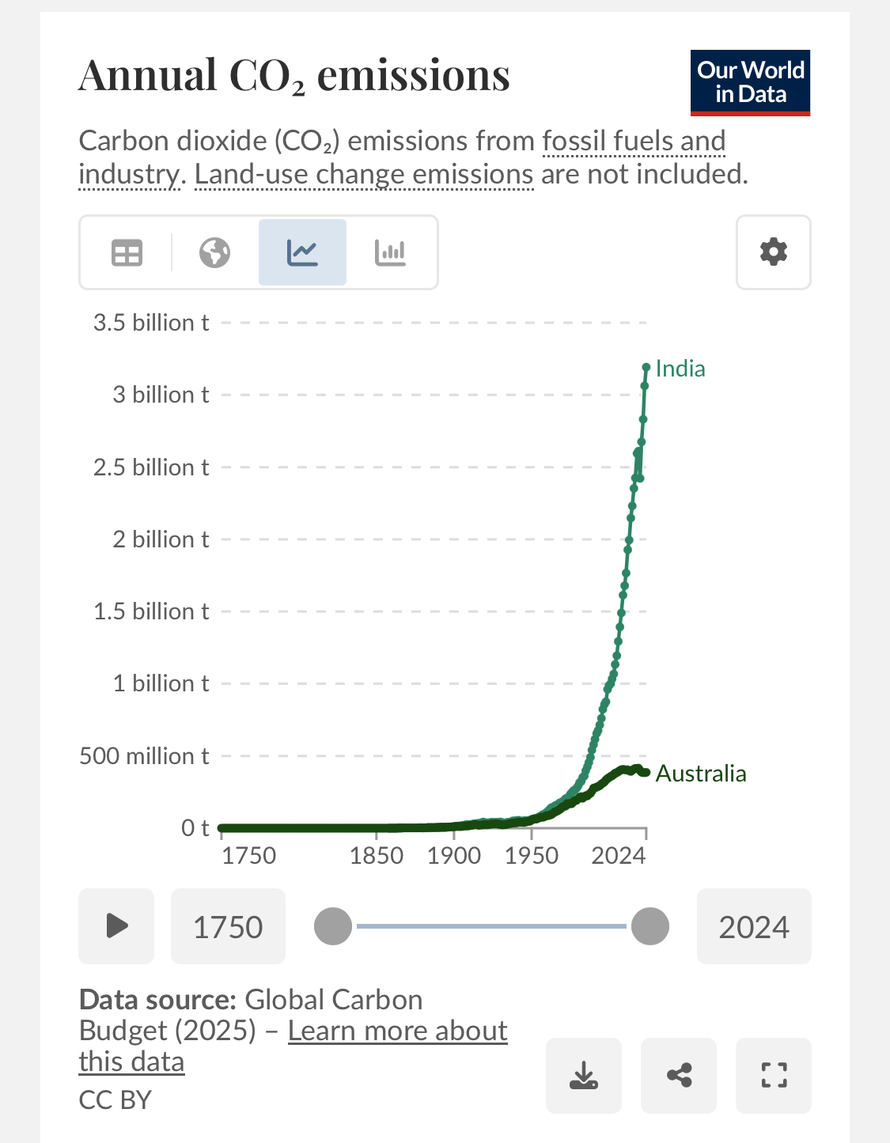Click the timeline end slider handle

pos(650,926)
